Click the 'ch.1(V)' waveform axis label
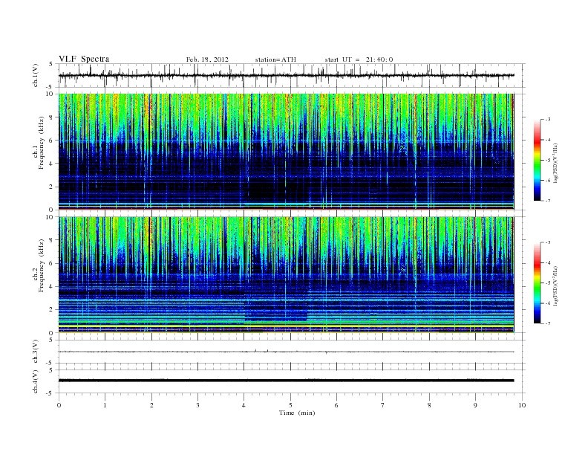The image size is (588, 455). tap(36, 75)
